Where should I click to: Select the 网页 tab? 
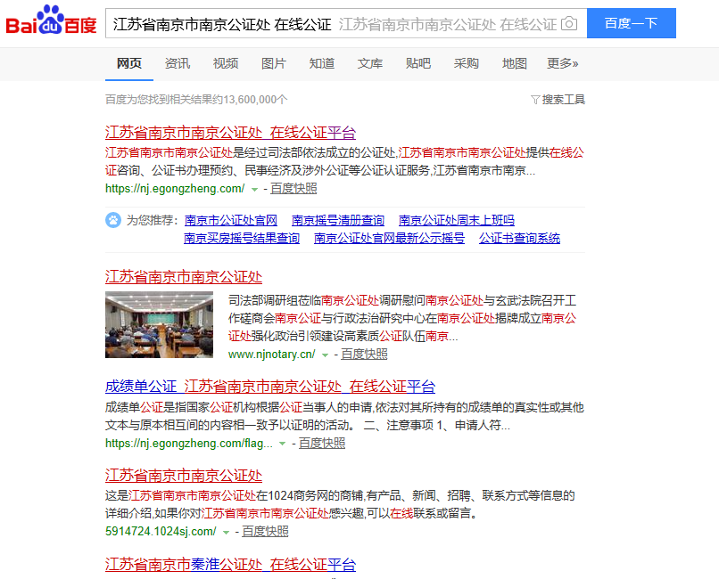click(x=129, y=63)
